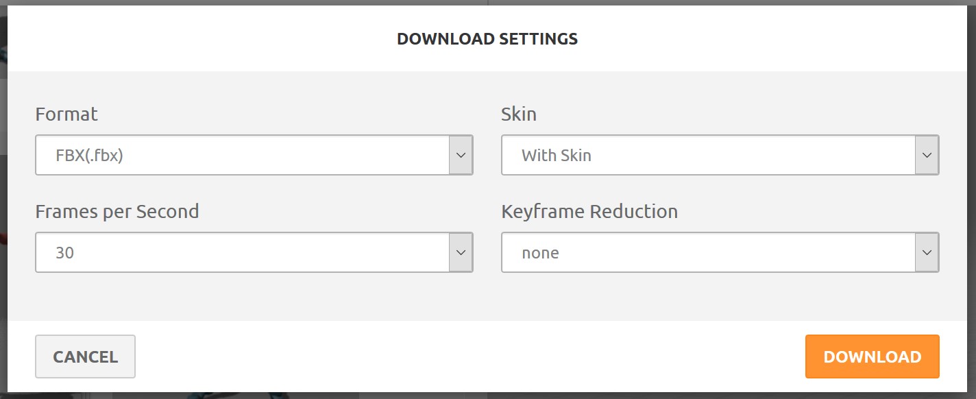Click the Skin field label
Viewport: 976px width, 399px height.
pyautogui.click(x=519, y=114)
